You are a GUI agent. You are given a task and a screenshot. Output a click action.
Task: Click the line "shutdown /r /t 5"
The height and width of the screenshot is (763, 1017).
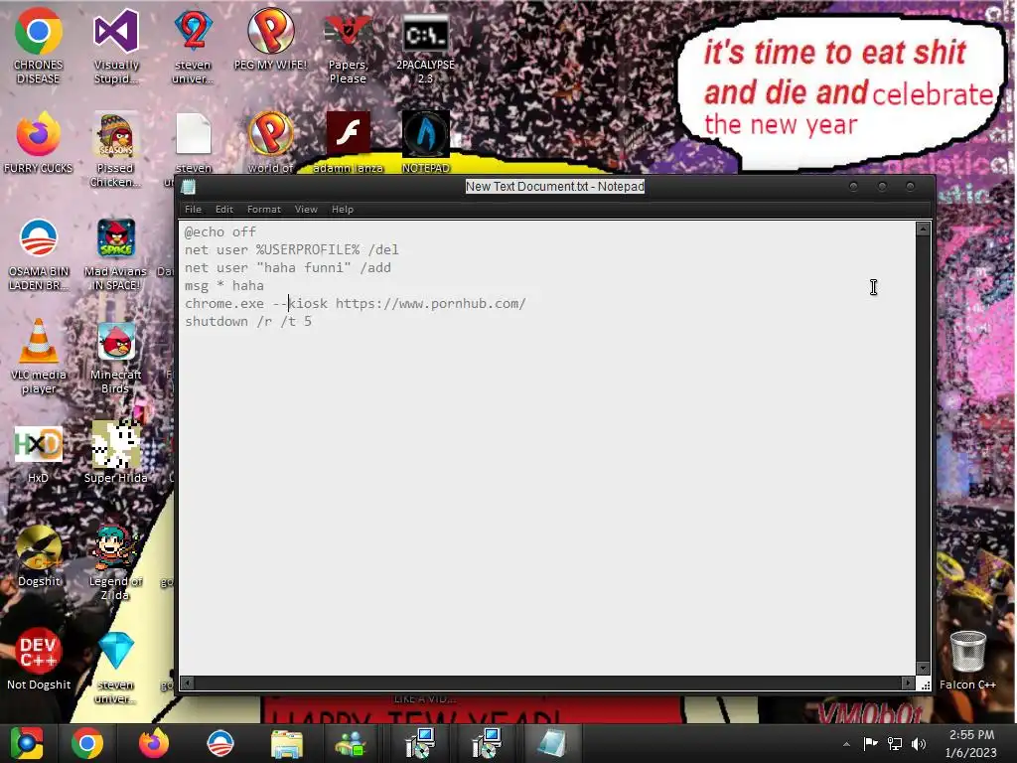247,321
